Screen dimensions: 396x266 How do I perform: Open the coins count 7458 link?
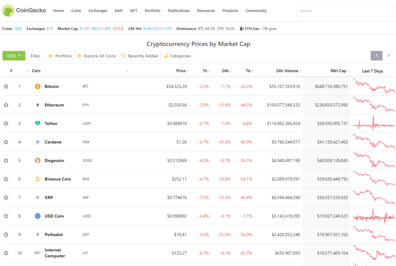(18, 29)
